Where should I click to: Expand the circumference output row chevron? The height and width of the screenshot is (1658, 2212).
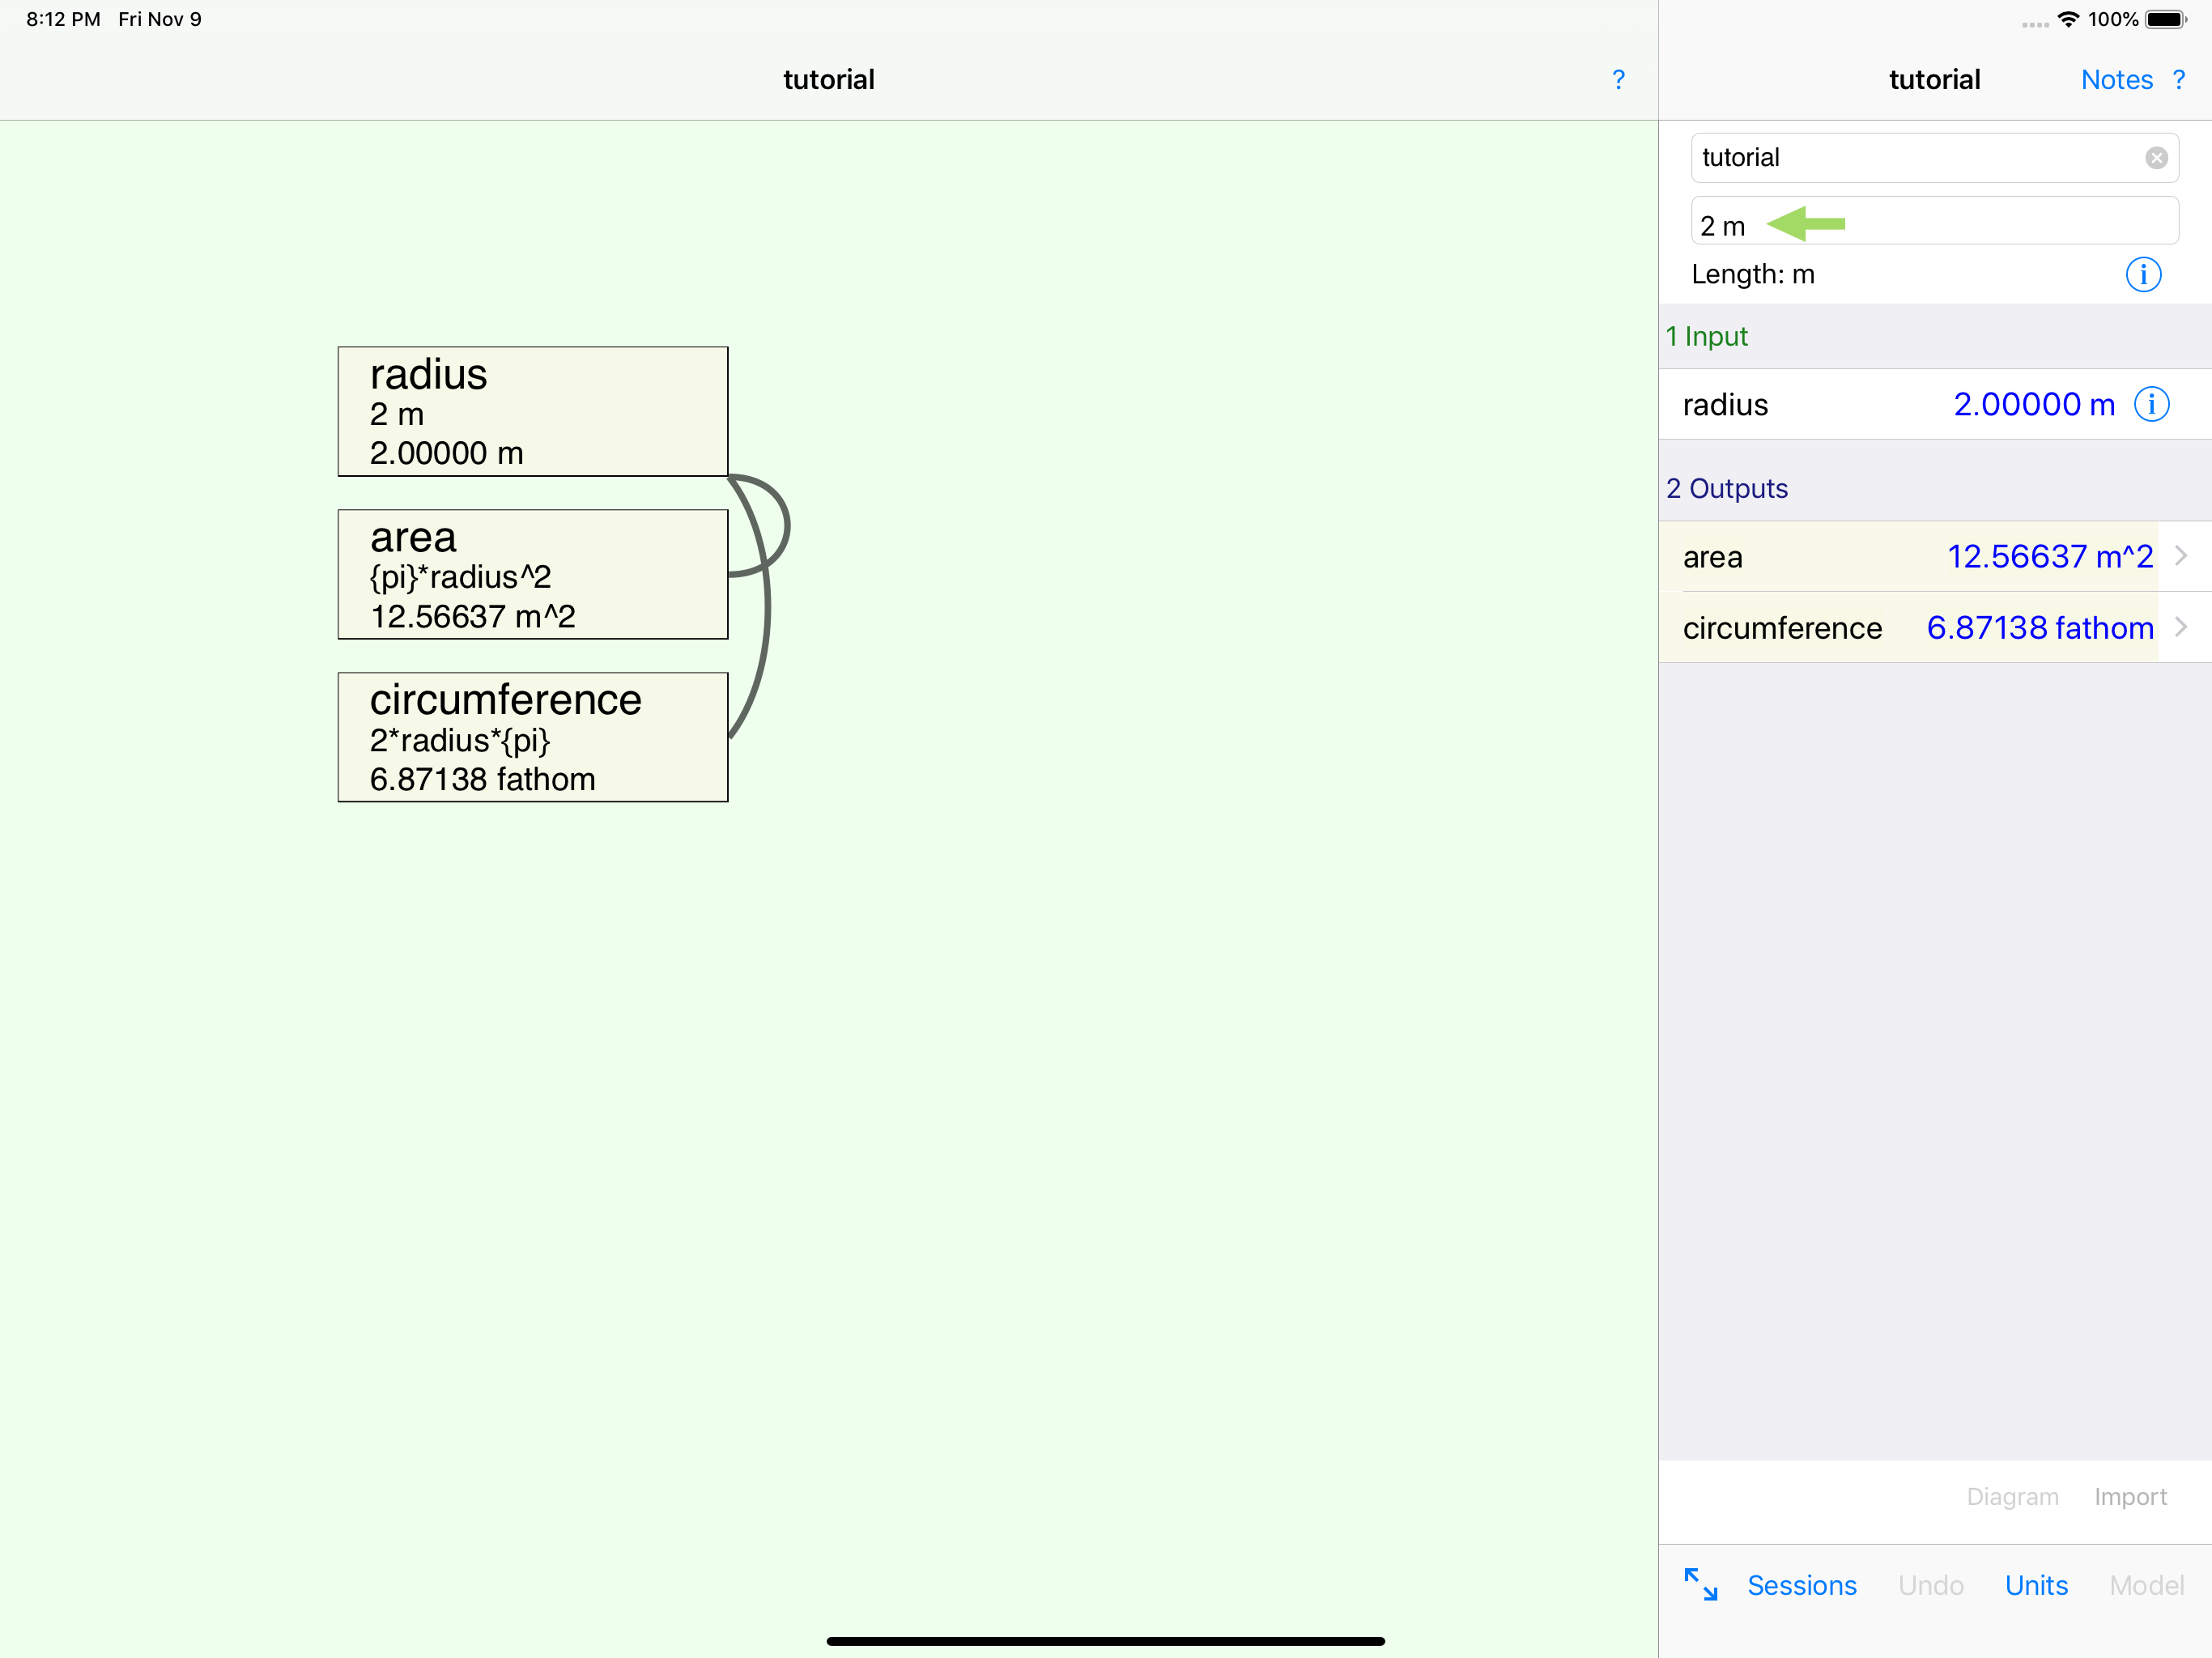(x=2181, y=627)
